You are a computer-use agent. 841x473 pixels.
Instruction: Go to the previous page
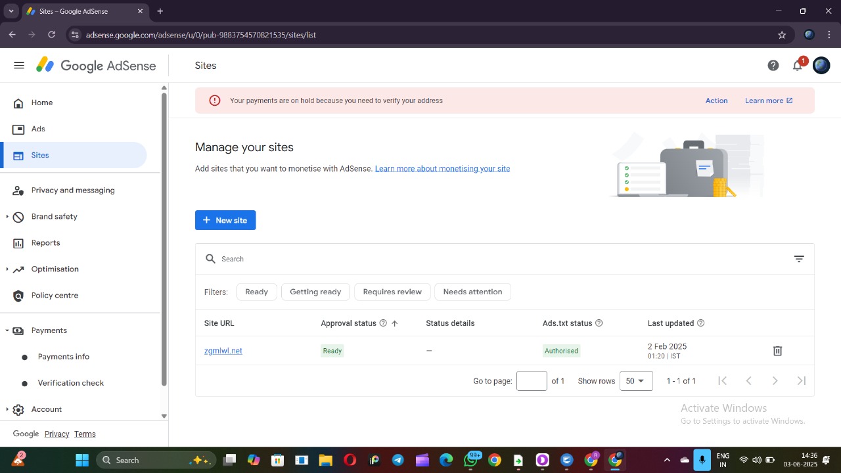[748, 381]
